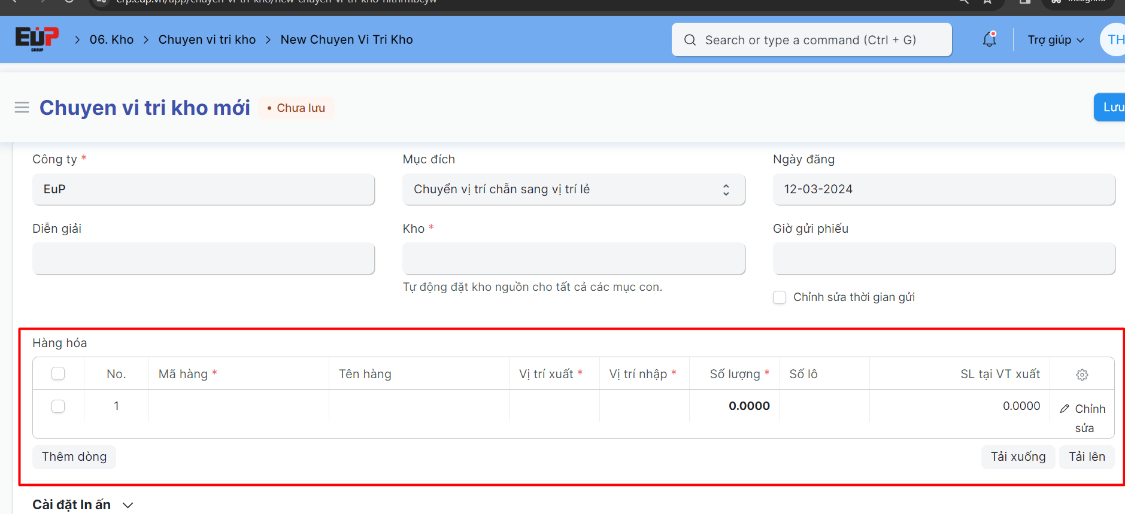Click the Kho input field
Viewport: 1125px width, 514px height.
coord(574,259)
